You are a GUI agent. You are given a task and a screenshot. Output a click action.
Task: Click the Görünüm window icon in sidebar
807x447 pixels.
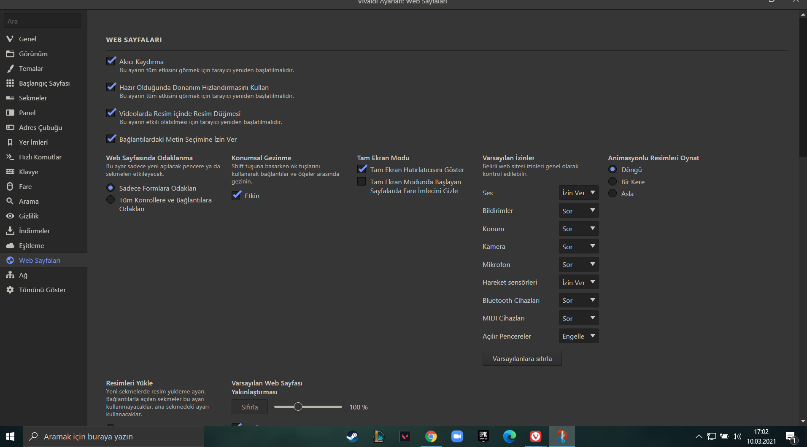(x=10, y=54)
